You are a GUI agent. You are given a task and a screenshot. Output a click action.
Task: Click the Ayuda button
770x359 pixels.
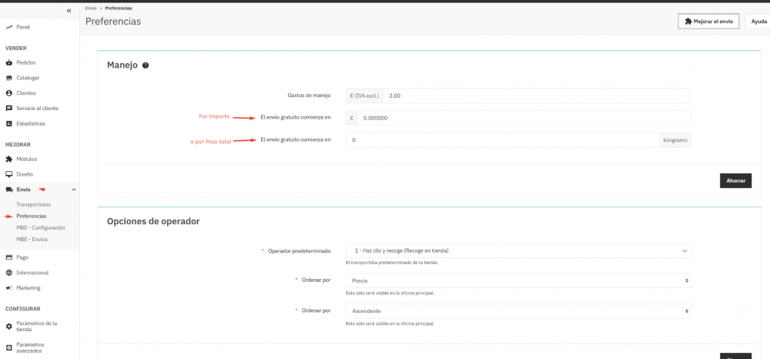(x=758, y=21)
